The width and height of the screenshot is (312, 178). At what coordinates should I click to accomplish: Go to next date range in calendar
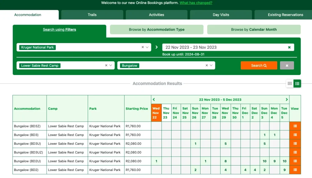[287, 99]
